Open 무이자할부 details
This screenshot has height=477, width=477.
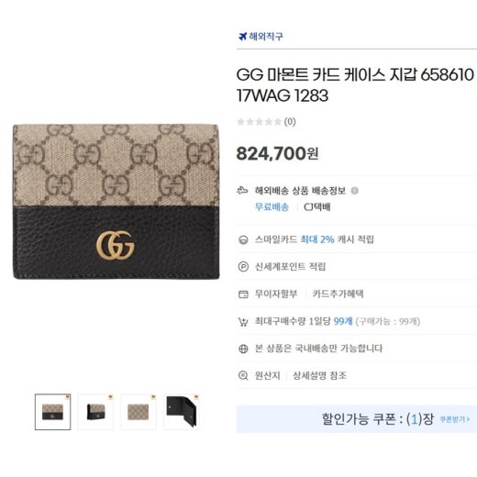pyautogui.click(x=276, y=294)
